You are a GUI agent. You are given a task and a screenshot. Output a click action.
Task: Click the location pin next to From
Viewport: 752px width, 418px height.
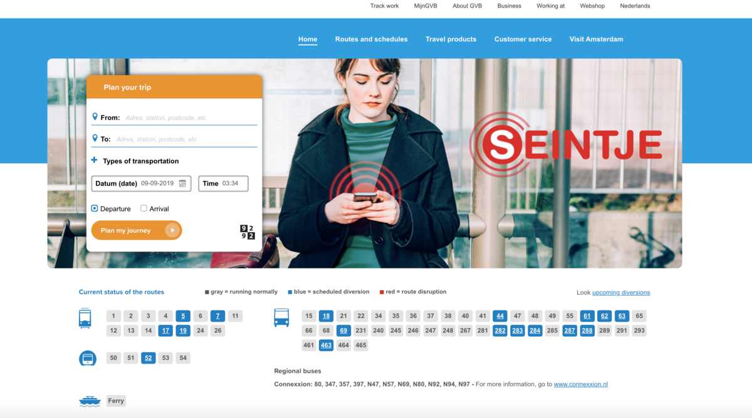[x=95, y=117]
